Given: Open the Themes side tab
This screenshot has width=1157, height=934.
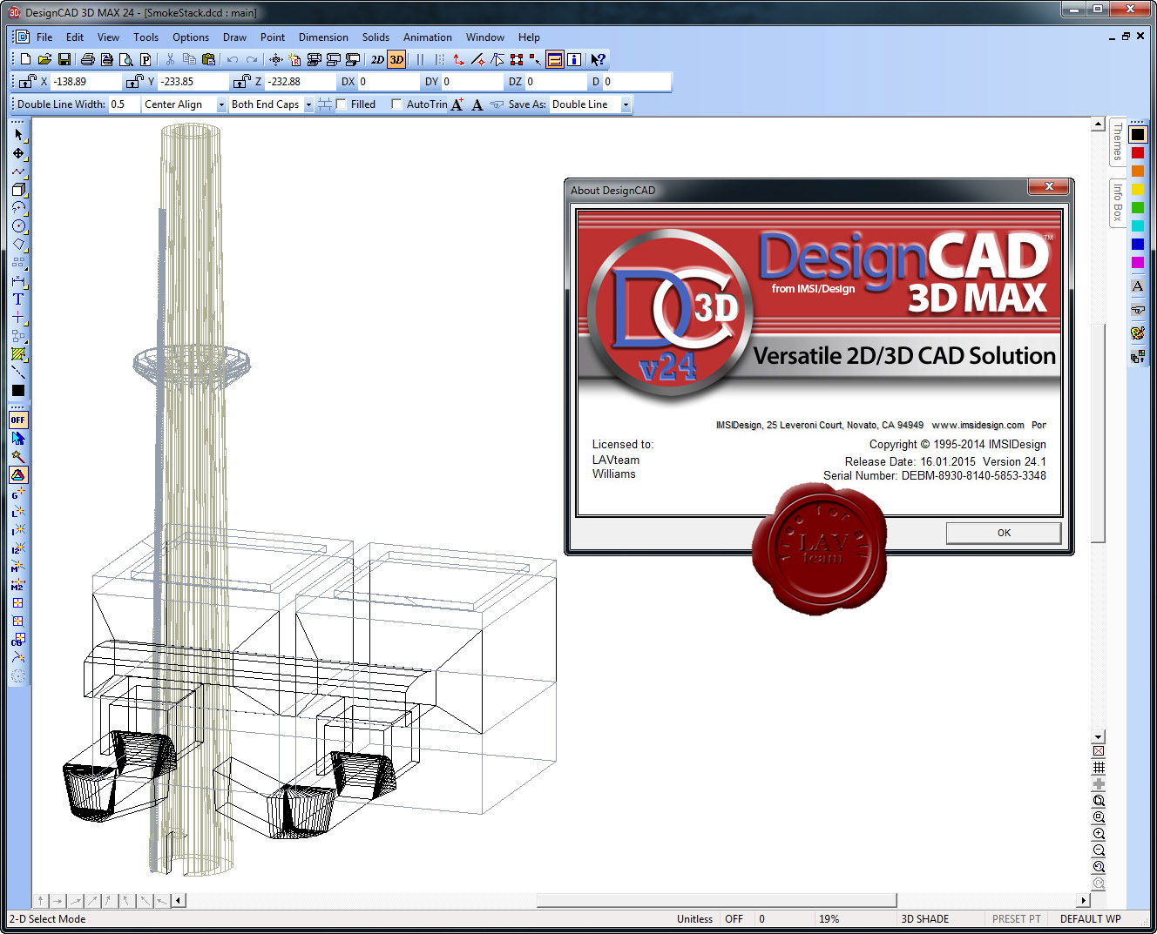Looking at the screenshot, I should (x=1117, y=141).
